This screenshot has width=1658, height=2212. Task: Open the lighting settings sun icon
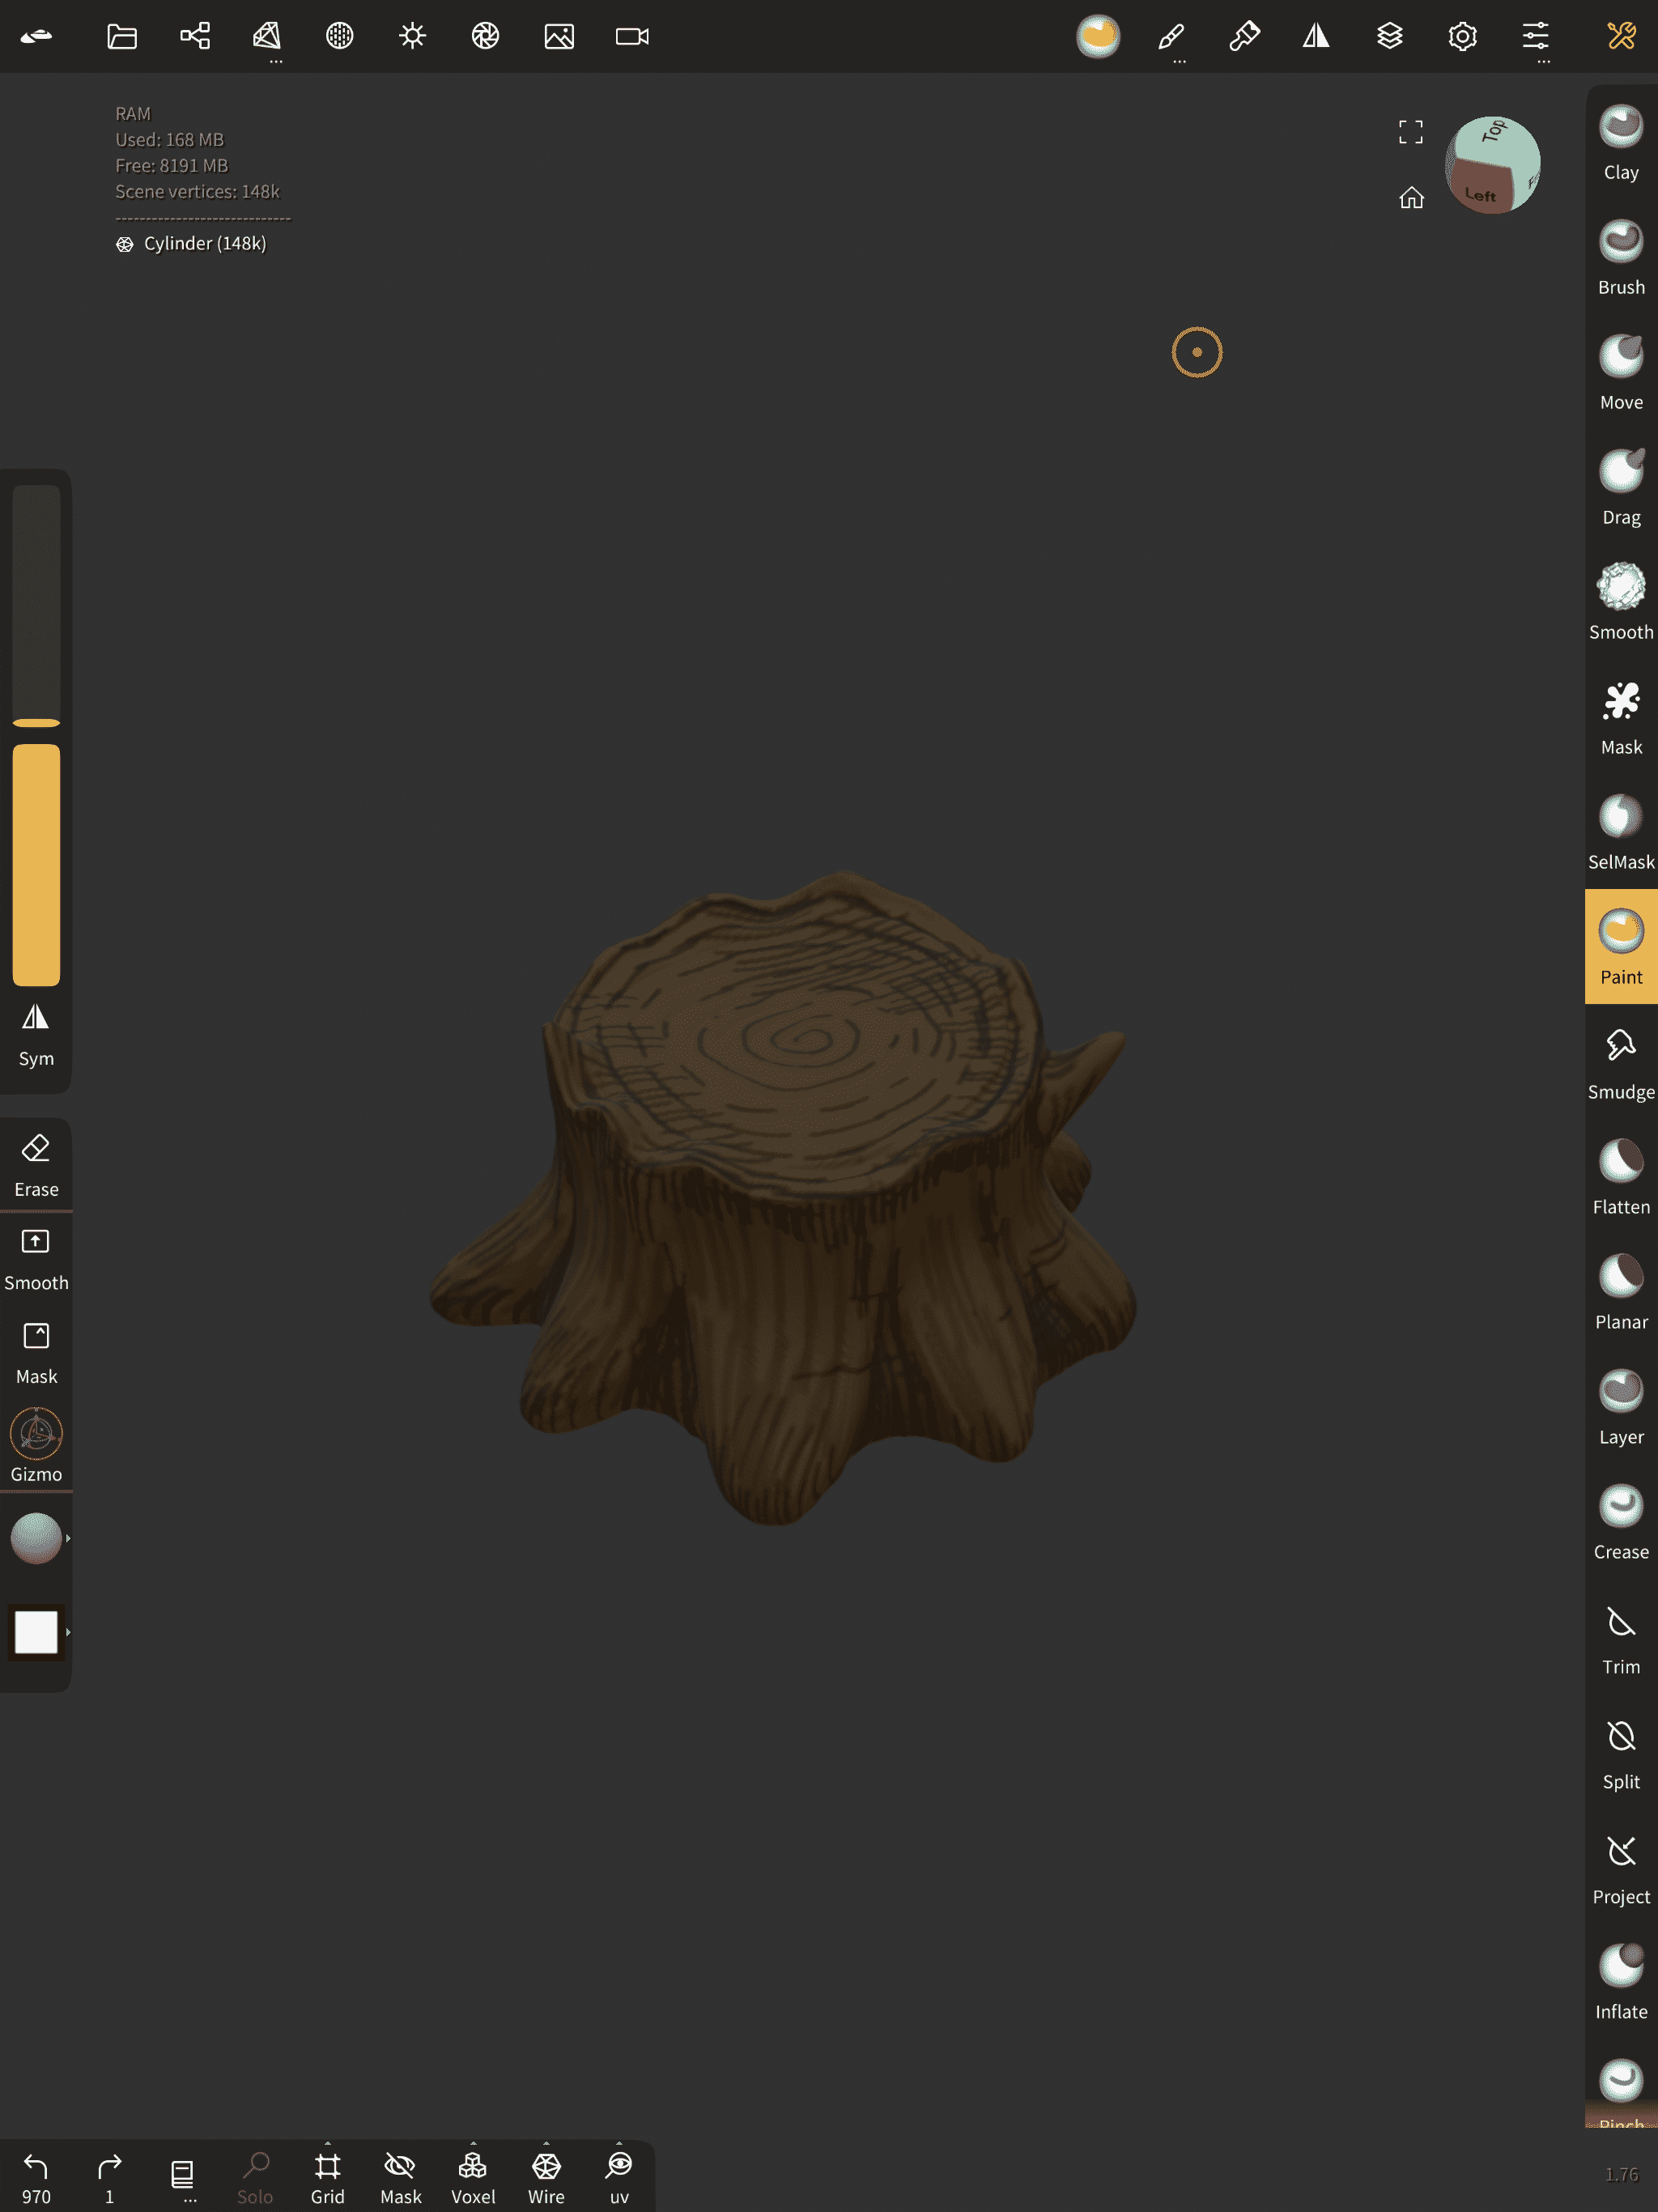(412, 37)
